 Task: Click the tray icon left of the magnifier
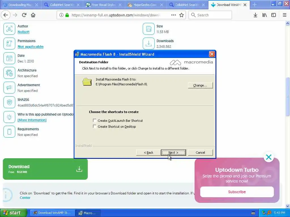pos(264,213)
